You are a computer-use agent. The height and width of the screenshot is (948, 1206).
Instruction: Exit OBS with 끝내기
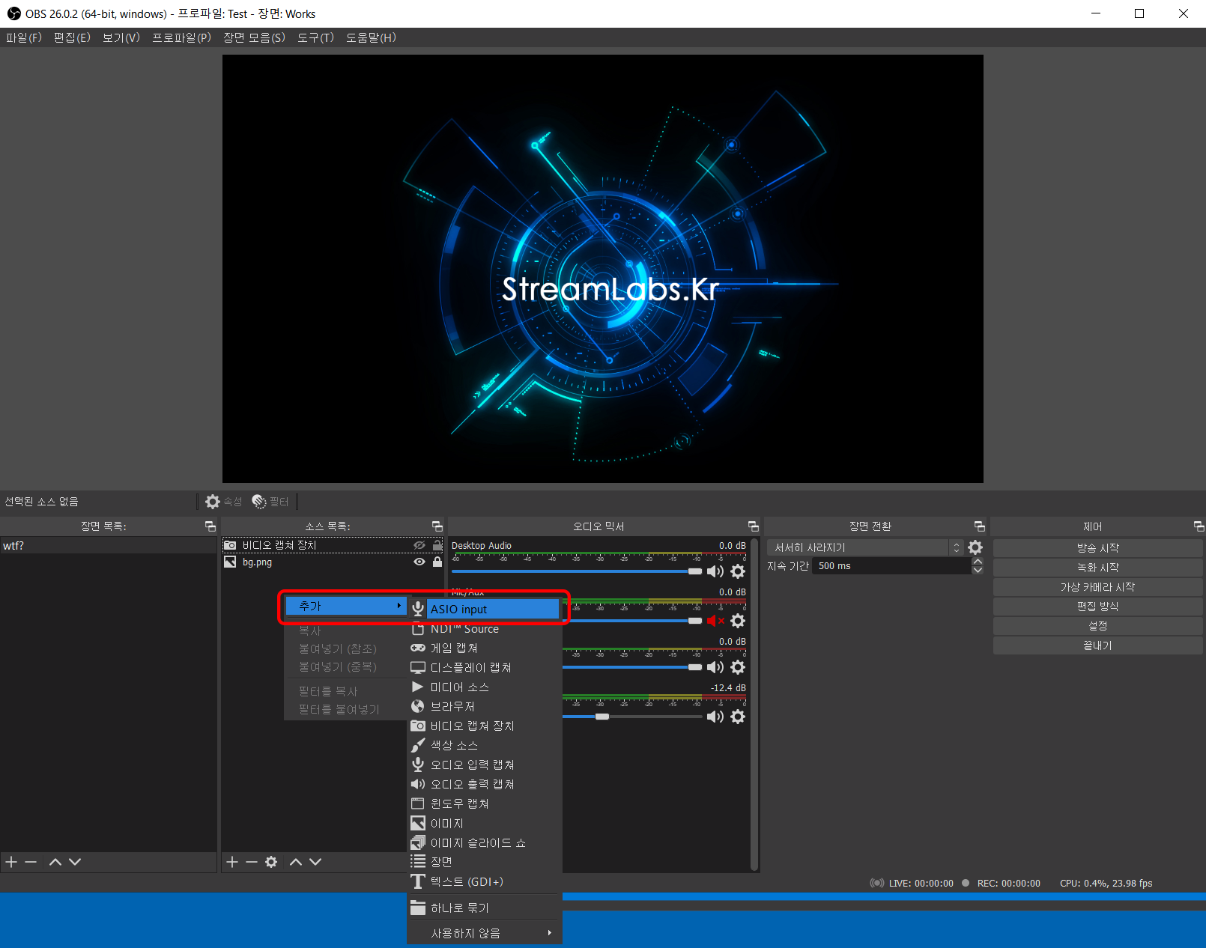click(x=1097, y=645)
